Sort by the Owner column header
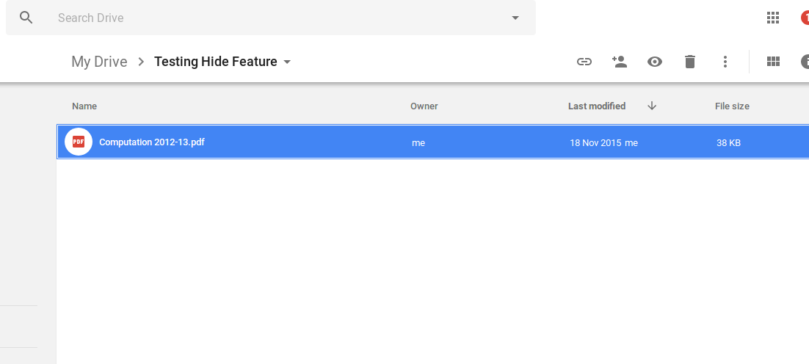This screenshot has height=364, width=809. point(424,106)
